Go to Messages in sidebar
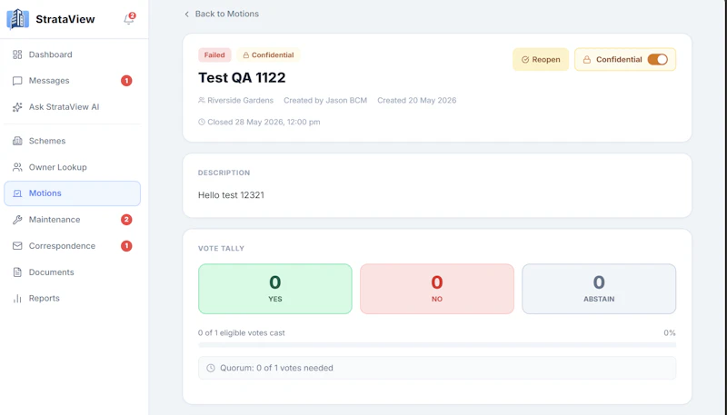 point(73,81)
